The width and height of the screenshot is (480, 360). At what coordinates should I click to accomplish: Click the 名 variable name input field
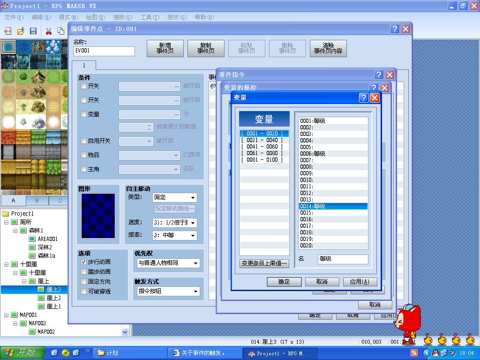point(343,259)
